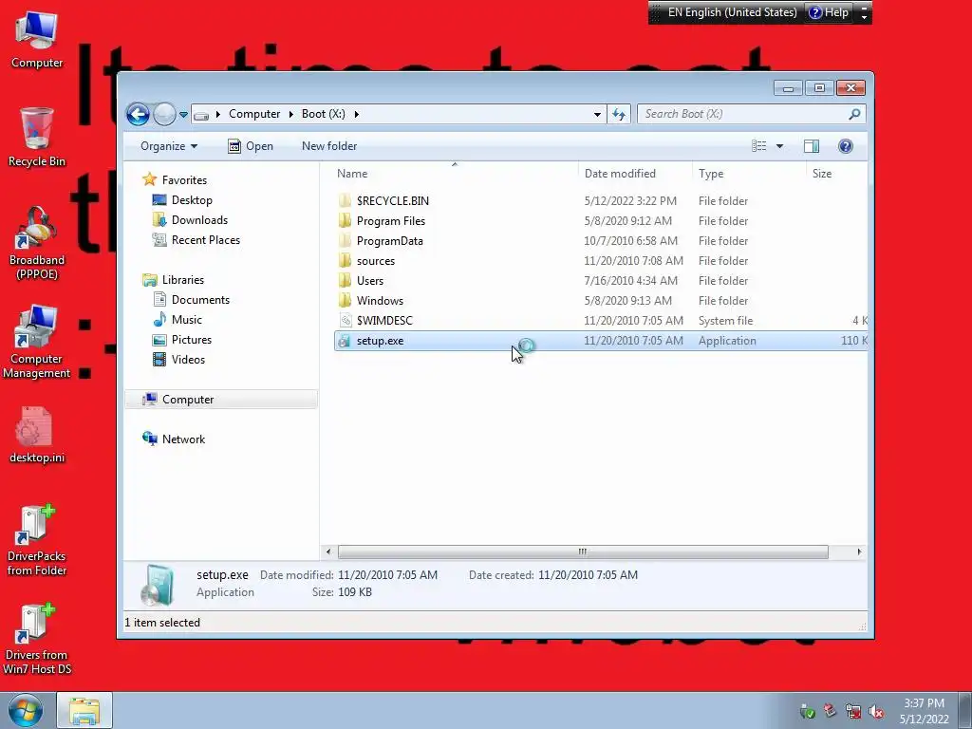This screenshot has width=972, height=729.
Task: Select DriverPacks from Folder shortcut
Action: pos(36,540)
